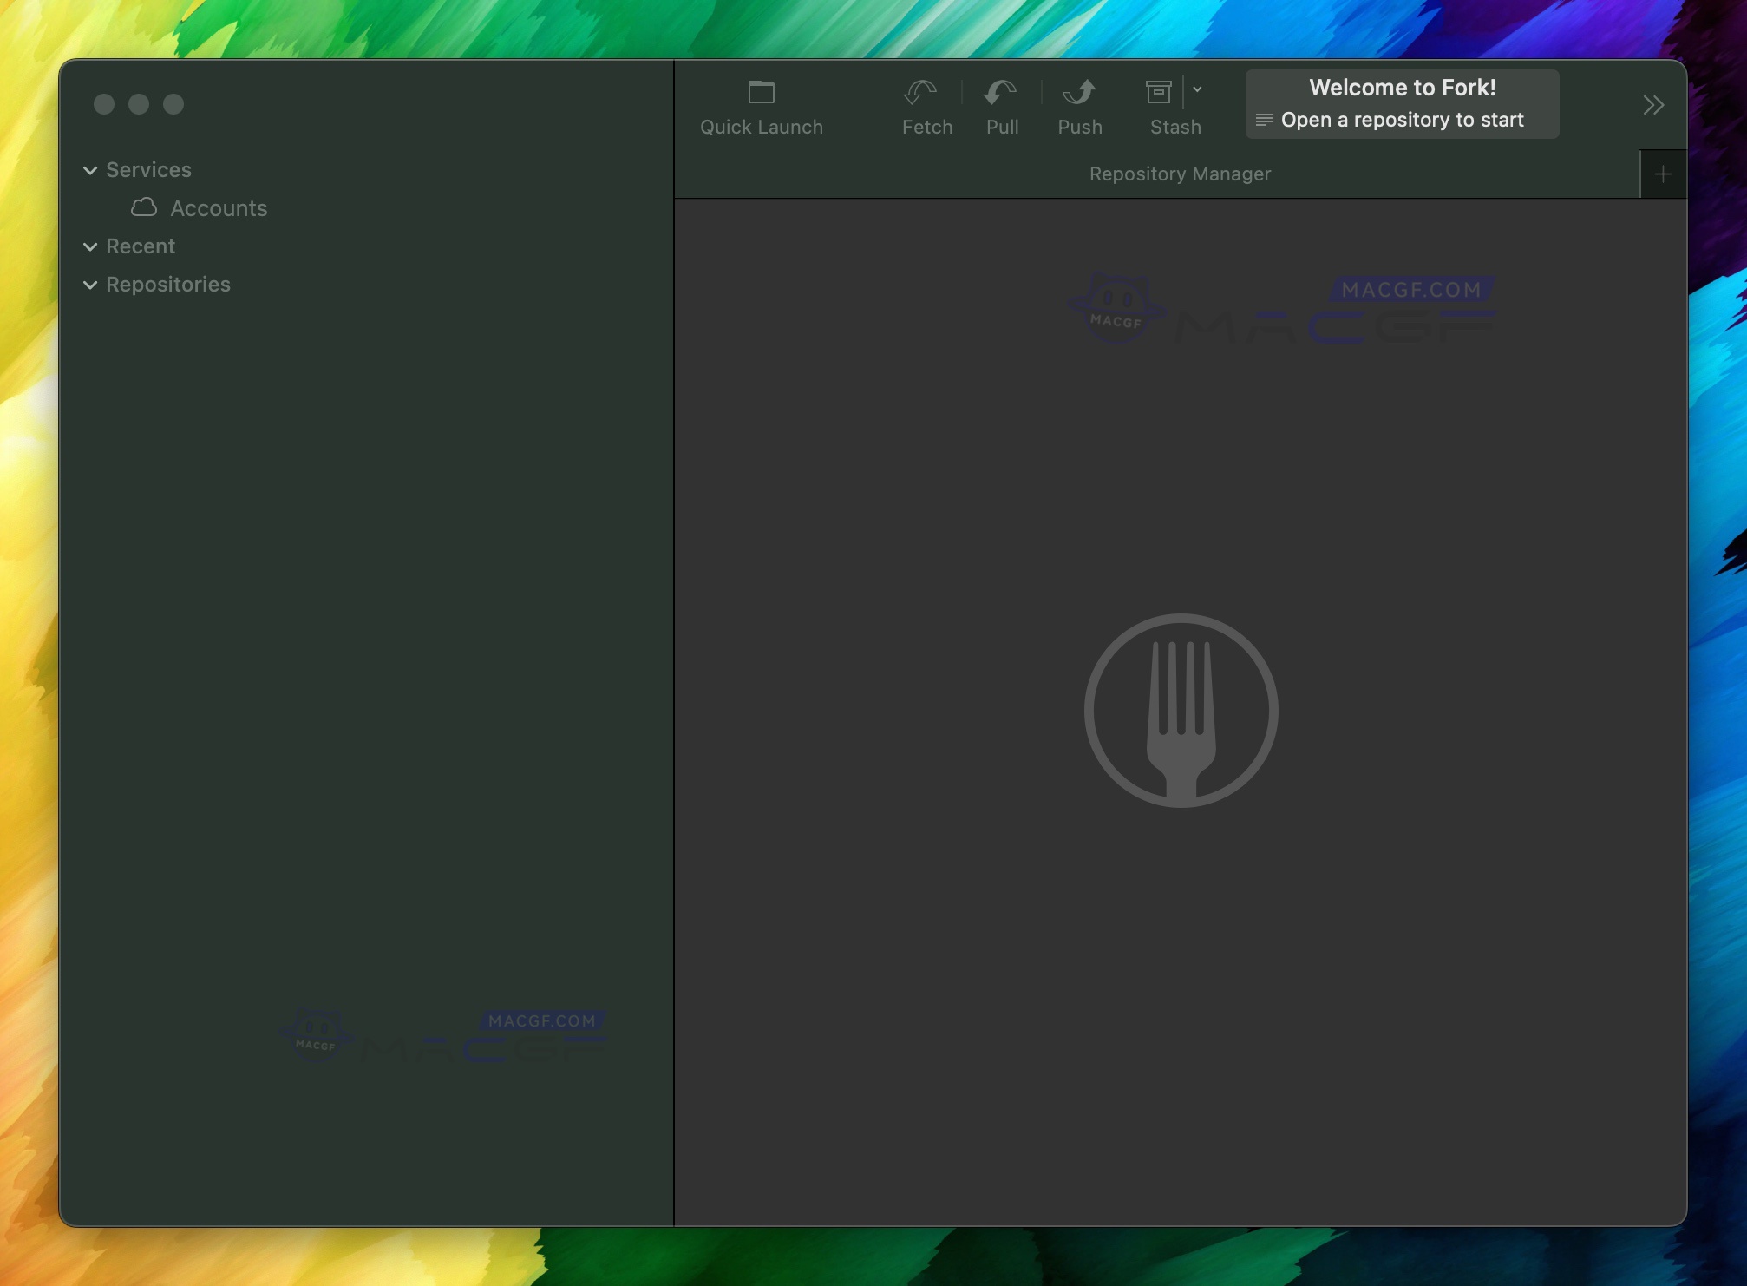Click the Stash box icon
The image size is (1747, 1286).
(1159, 92)
